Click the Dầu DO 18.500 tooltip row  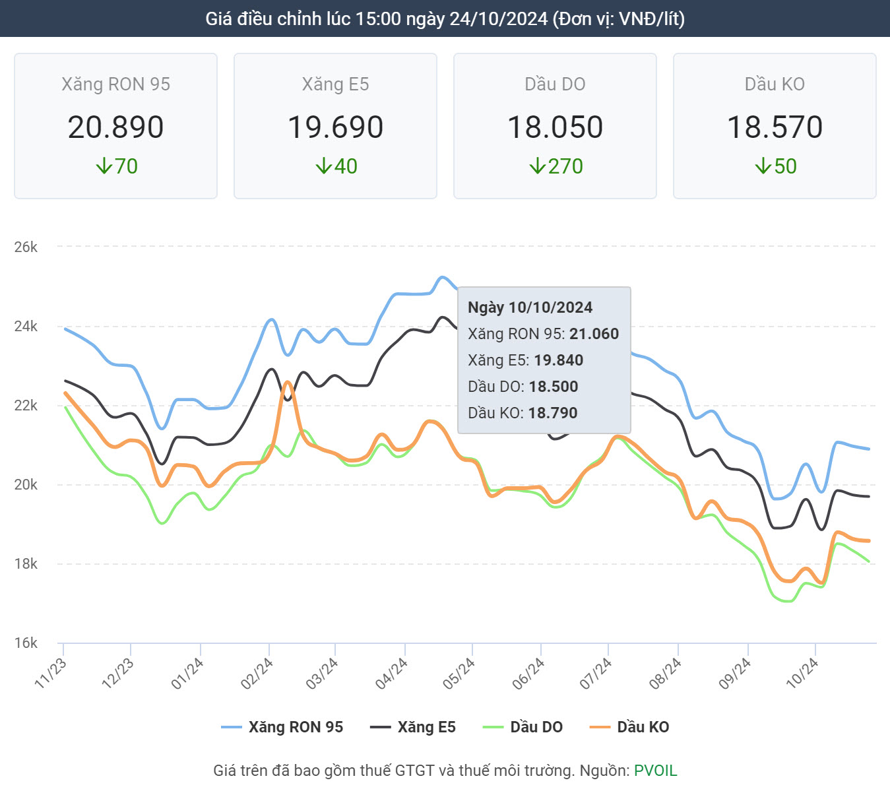point(523,387)
